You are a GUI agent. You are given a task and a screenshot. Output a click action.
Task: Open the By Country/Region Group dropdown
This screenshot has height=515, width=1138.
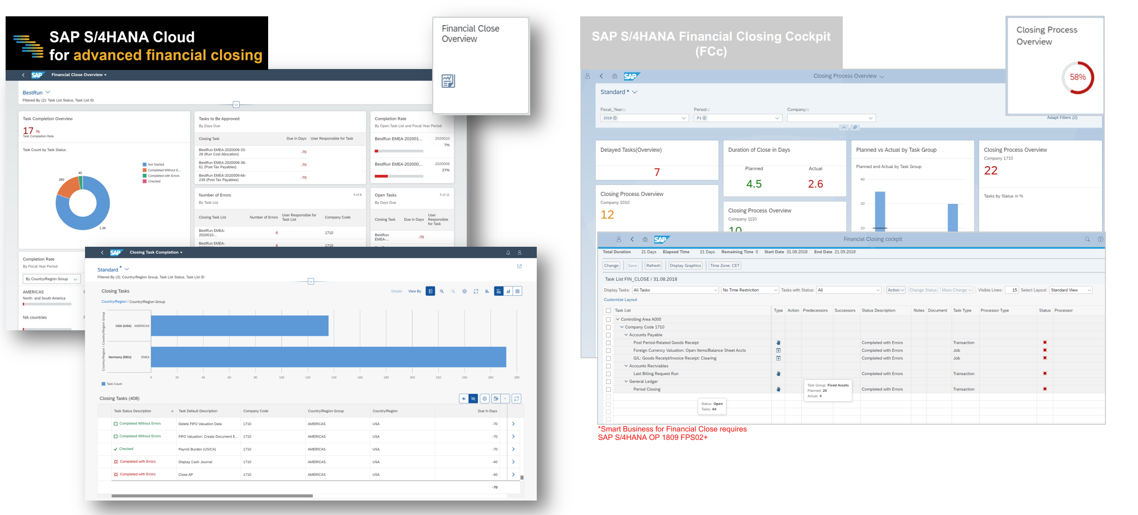pos(51,279)
